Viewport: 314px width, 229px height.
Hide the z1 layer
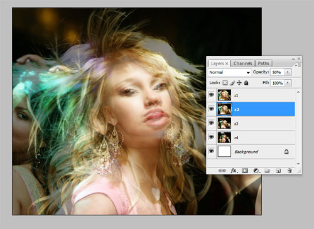pyautogui.click(x=212, y=95)
